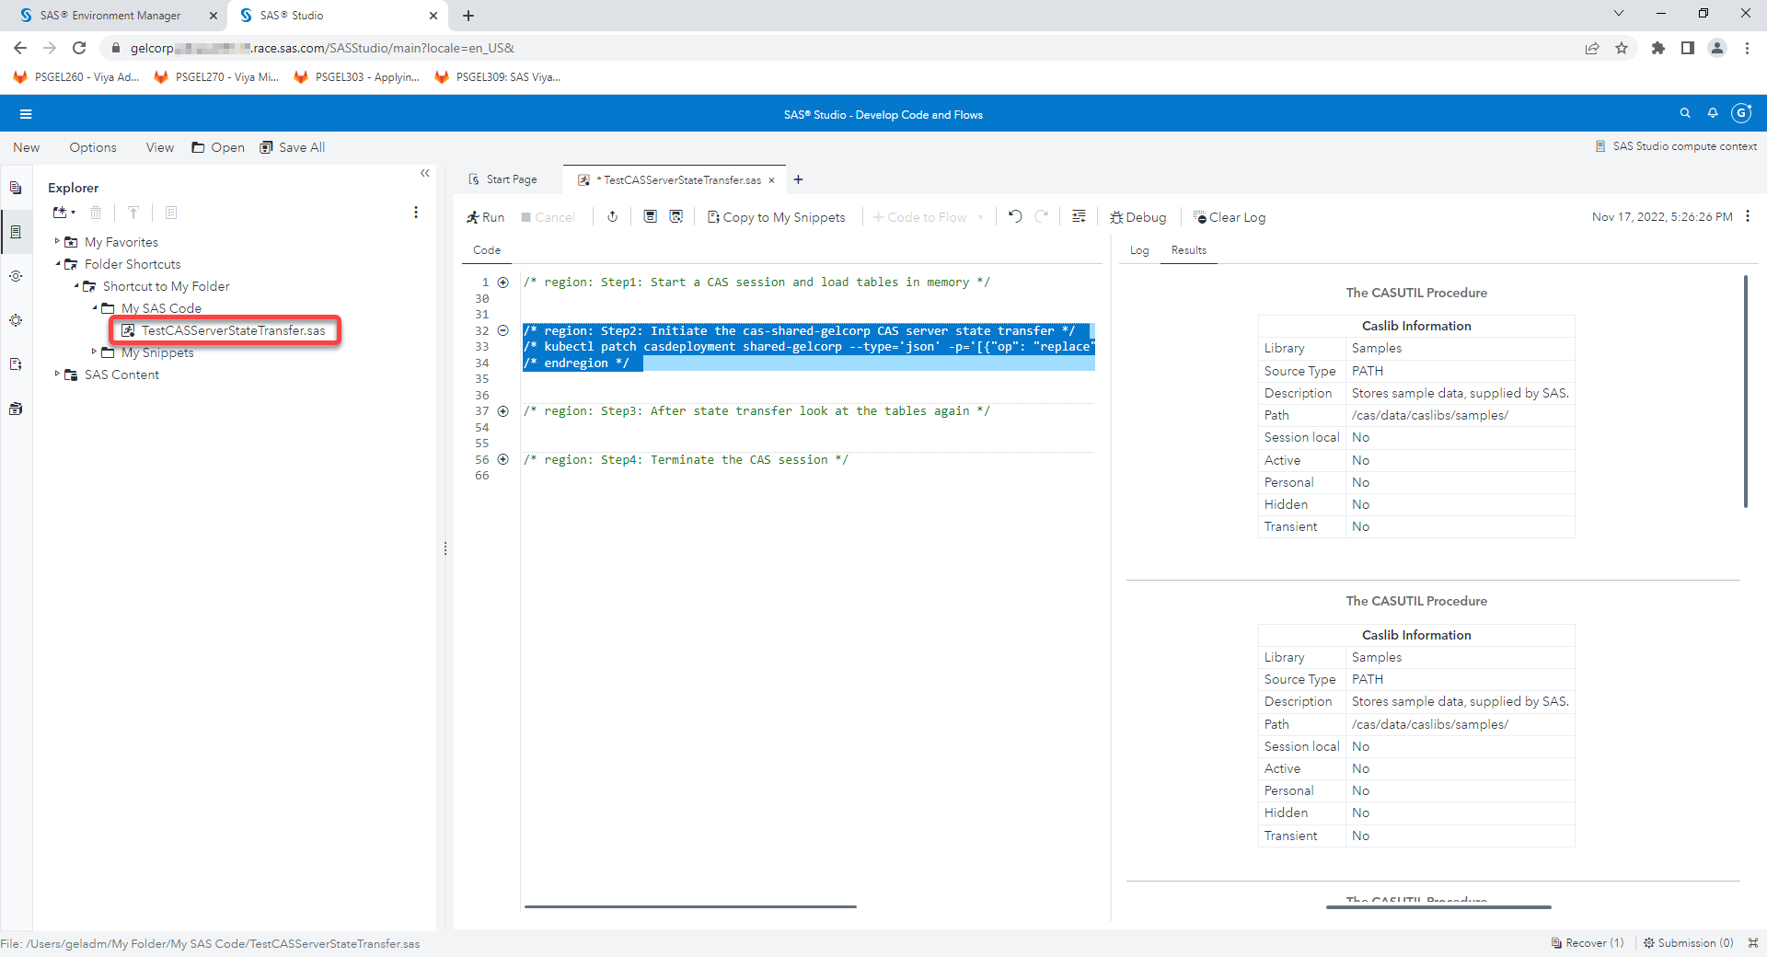Screen dimensions: 1767x957
Task: Run the program
Action: point(486,217)
